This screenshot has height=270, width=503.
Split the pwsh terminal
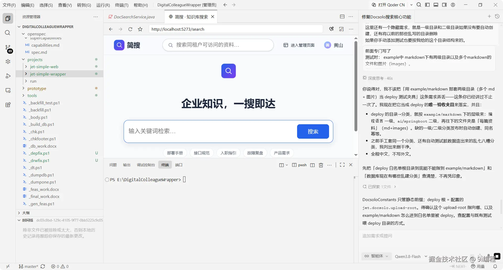tap(312, 165)
